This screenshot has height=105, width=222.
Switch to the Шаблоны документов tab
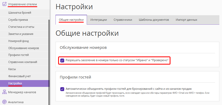[154, 20]
